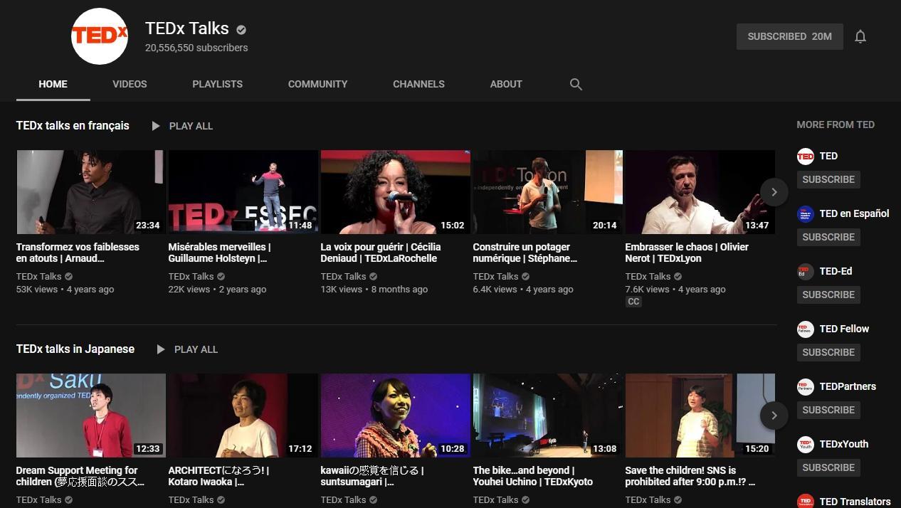901x508 pixels.
Task: Open the ARCHITECT Kotaro Iwaoka video thumbnail
Action: 243,416
